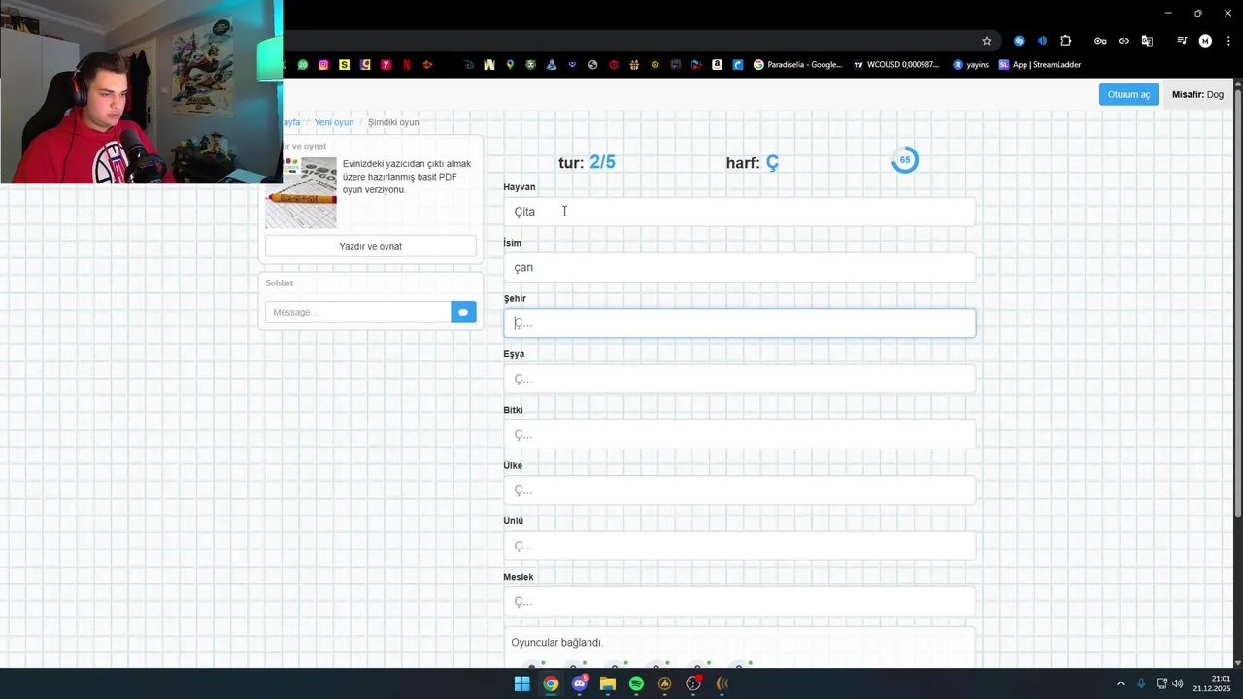The image size is (1243, 699).
Task: Open the clock and date in taskbar
Action: [x=1213, y=683]
